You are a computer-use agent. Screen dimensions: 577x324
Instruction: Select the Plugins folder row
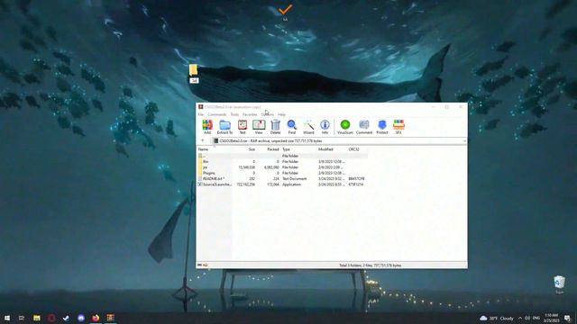(x=282, y=173)
